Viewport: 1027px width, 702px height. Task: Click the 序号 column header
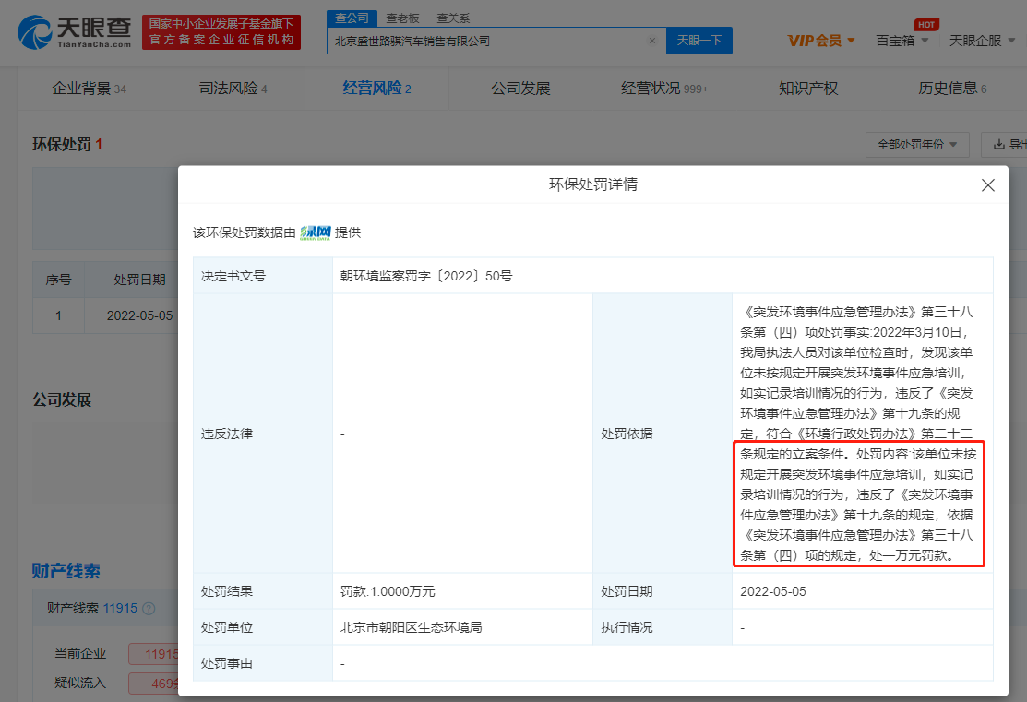[58, 280]
